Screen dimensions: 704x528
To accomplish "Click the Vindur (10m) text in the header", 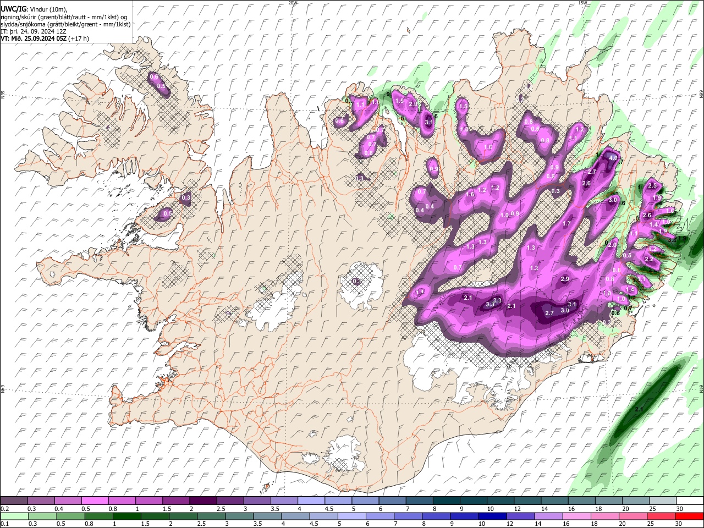I will [x=48, y=9].
